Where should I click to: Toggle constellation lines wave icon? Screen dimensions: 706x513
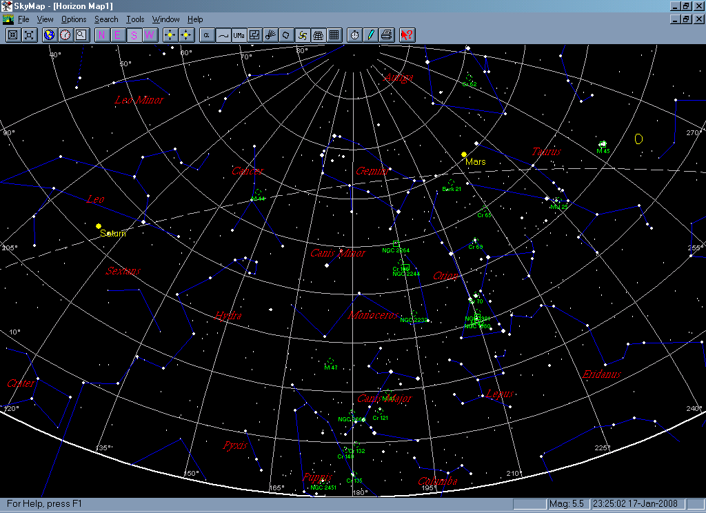tap(223, 35)
